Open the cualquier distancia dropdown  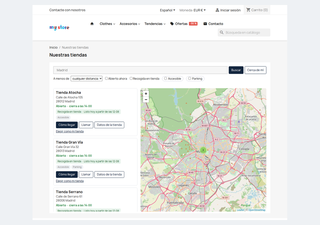pyautogui.click(x=86, y=79)
